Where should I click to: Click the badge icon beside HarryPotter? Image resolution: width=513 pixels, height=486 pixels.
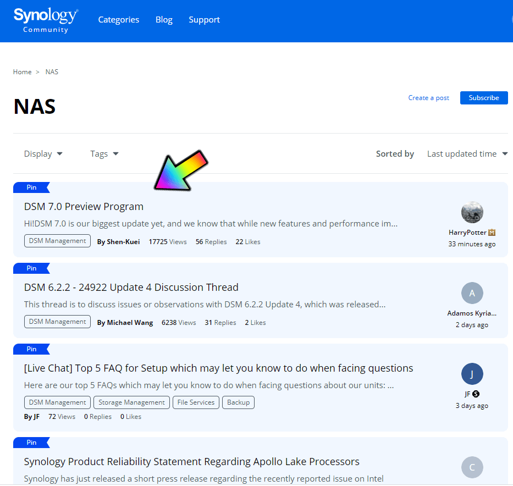pos(492,233)
